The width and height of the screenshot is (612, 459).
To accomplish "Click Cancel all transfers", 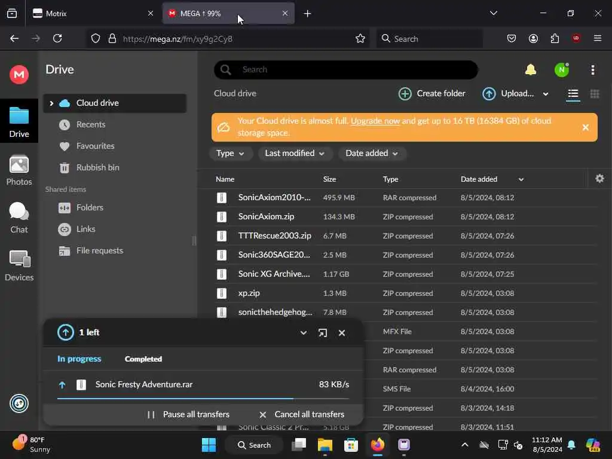I will 302,415.
